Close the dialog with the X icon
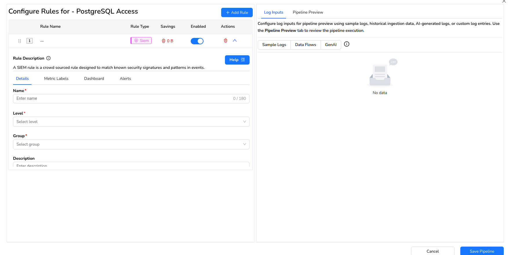The width and height of the screenshot is (509, 255). tap(504, 1)
